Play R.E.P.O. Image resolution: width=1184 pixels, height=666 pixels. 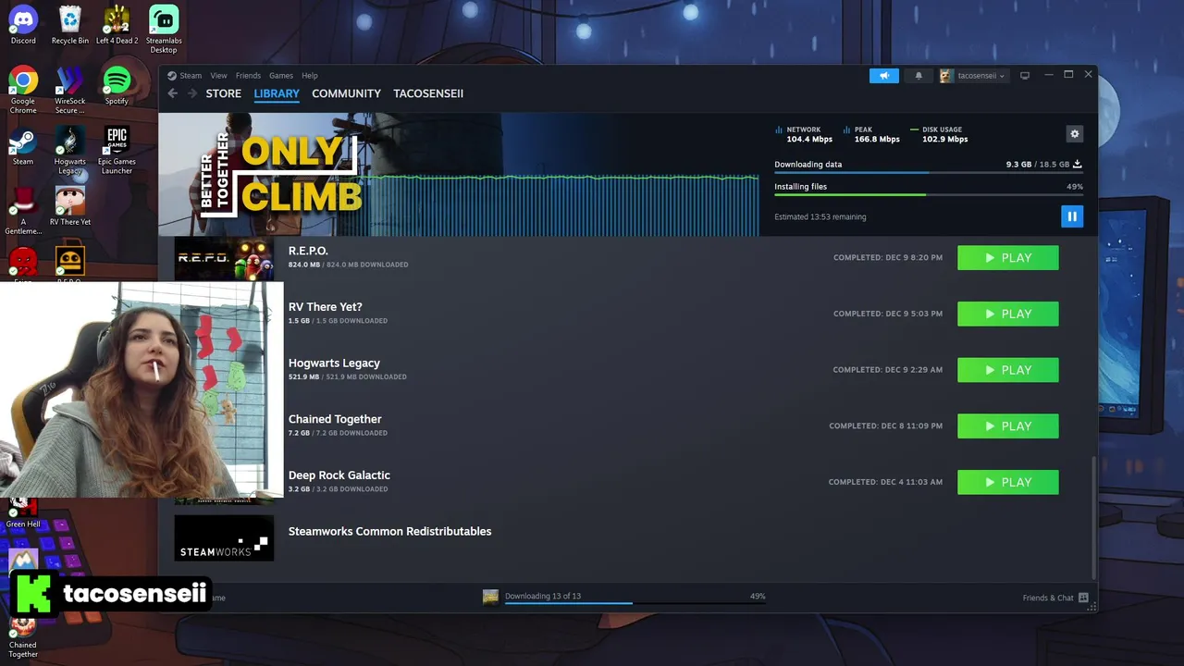(x=1008, y=258)
